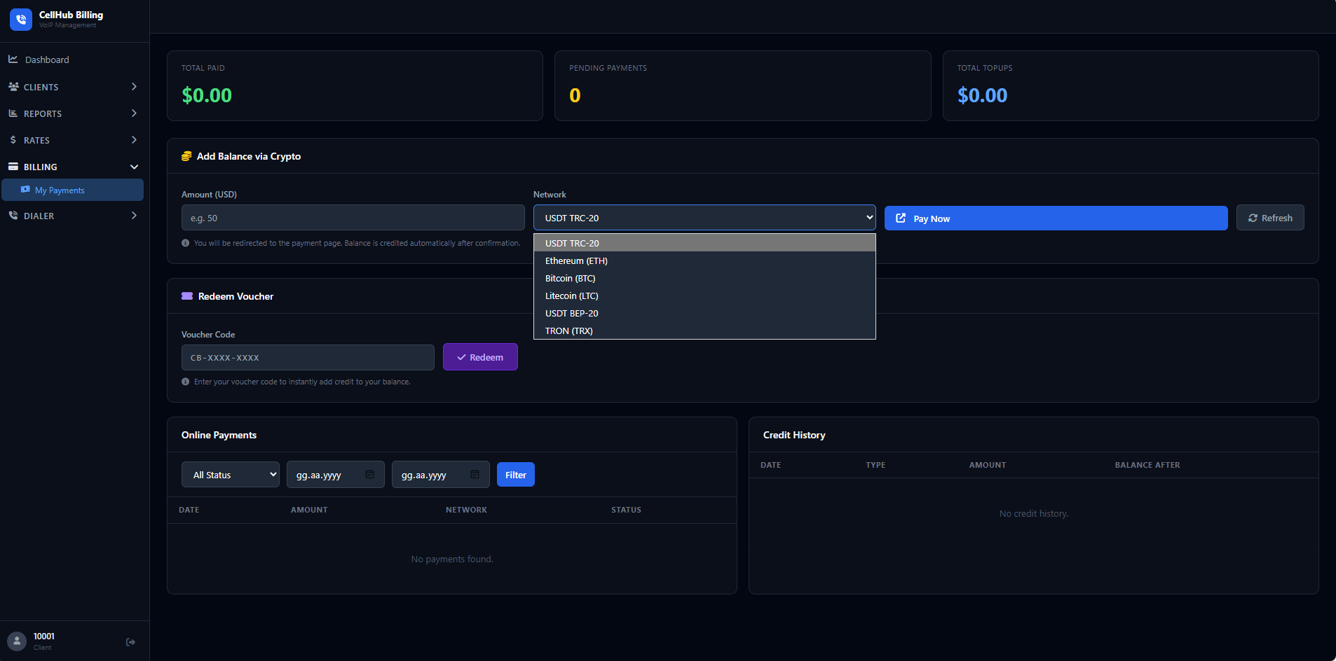Click the info icon under Amount field

point(186,243)
